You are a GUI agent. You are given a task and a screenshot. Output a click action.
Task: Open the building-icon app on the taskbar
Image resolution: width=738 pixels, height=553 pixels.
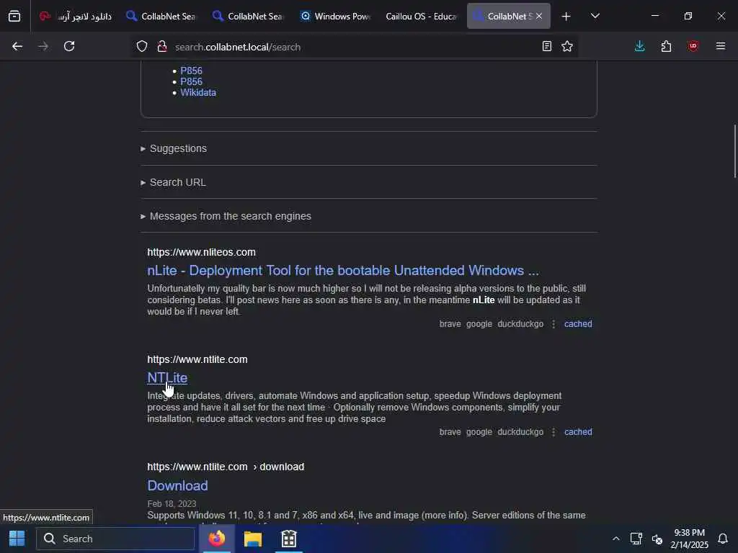(289, 539)
